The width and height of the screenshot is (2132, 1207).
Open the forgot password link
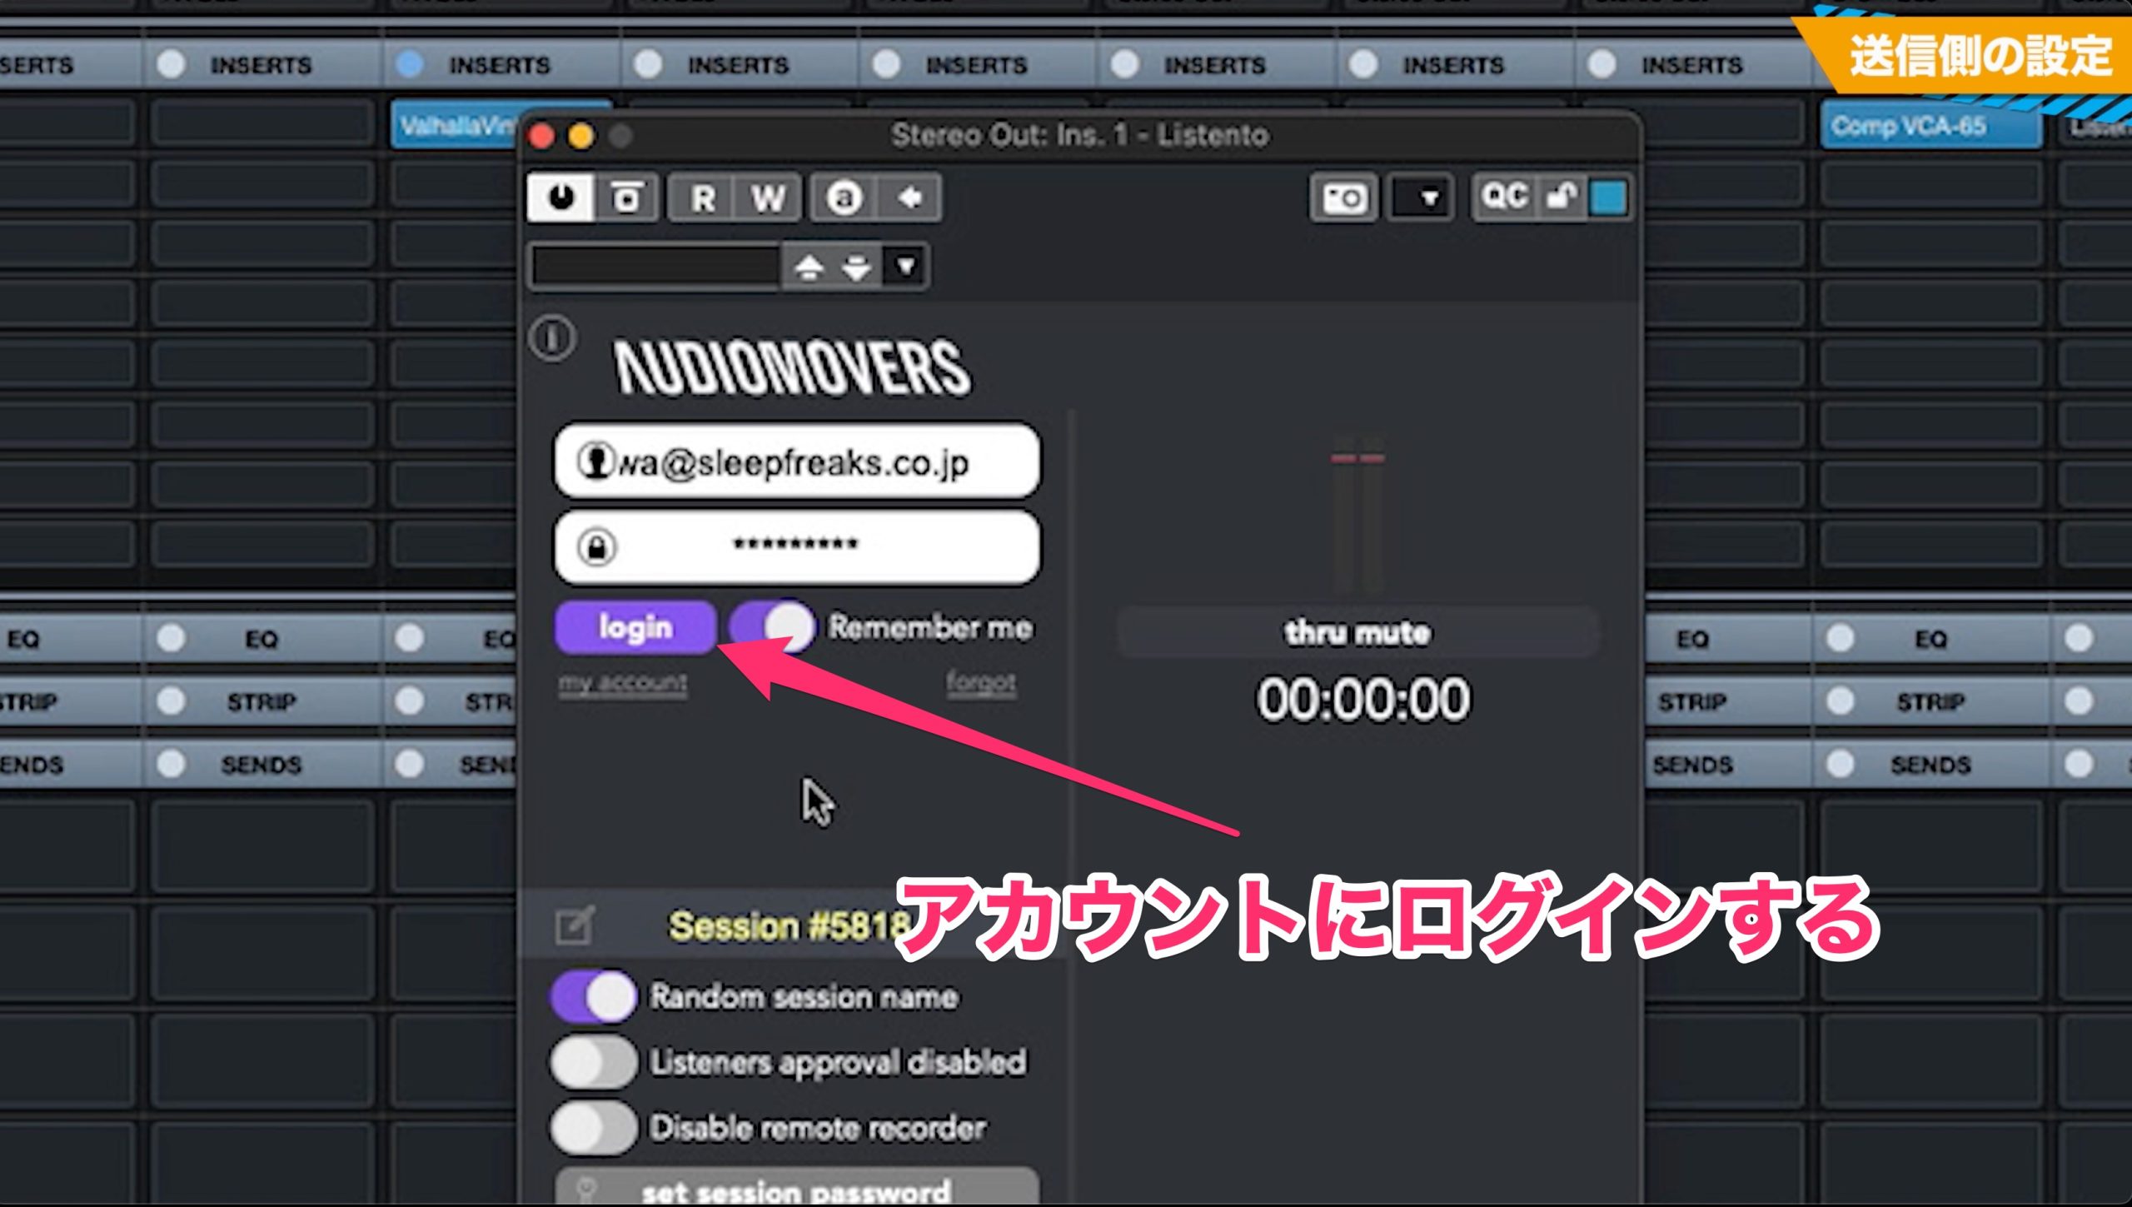click(x=981, y=683)
